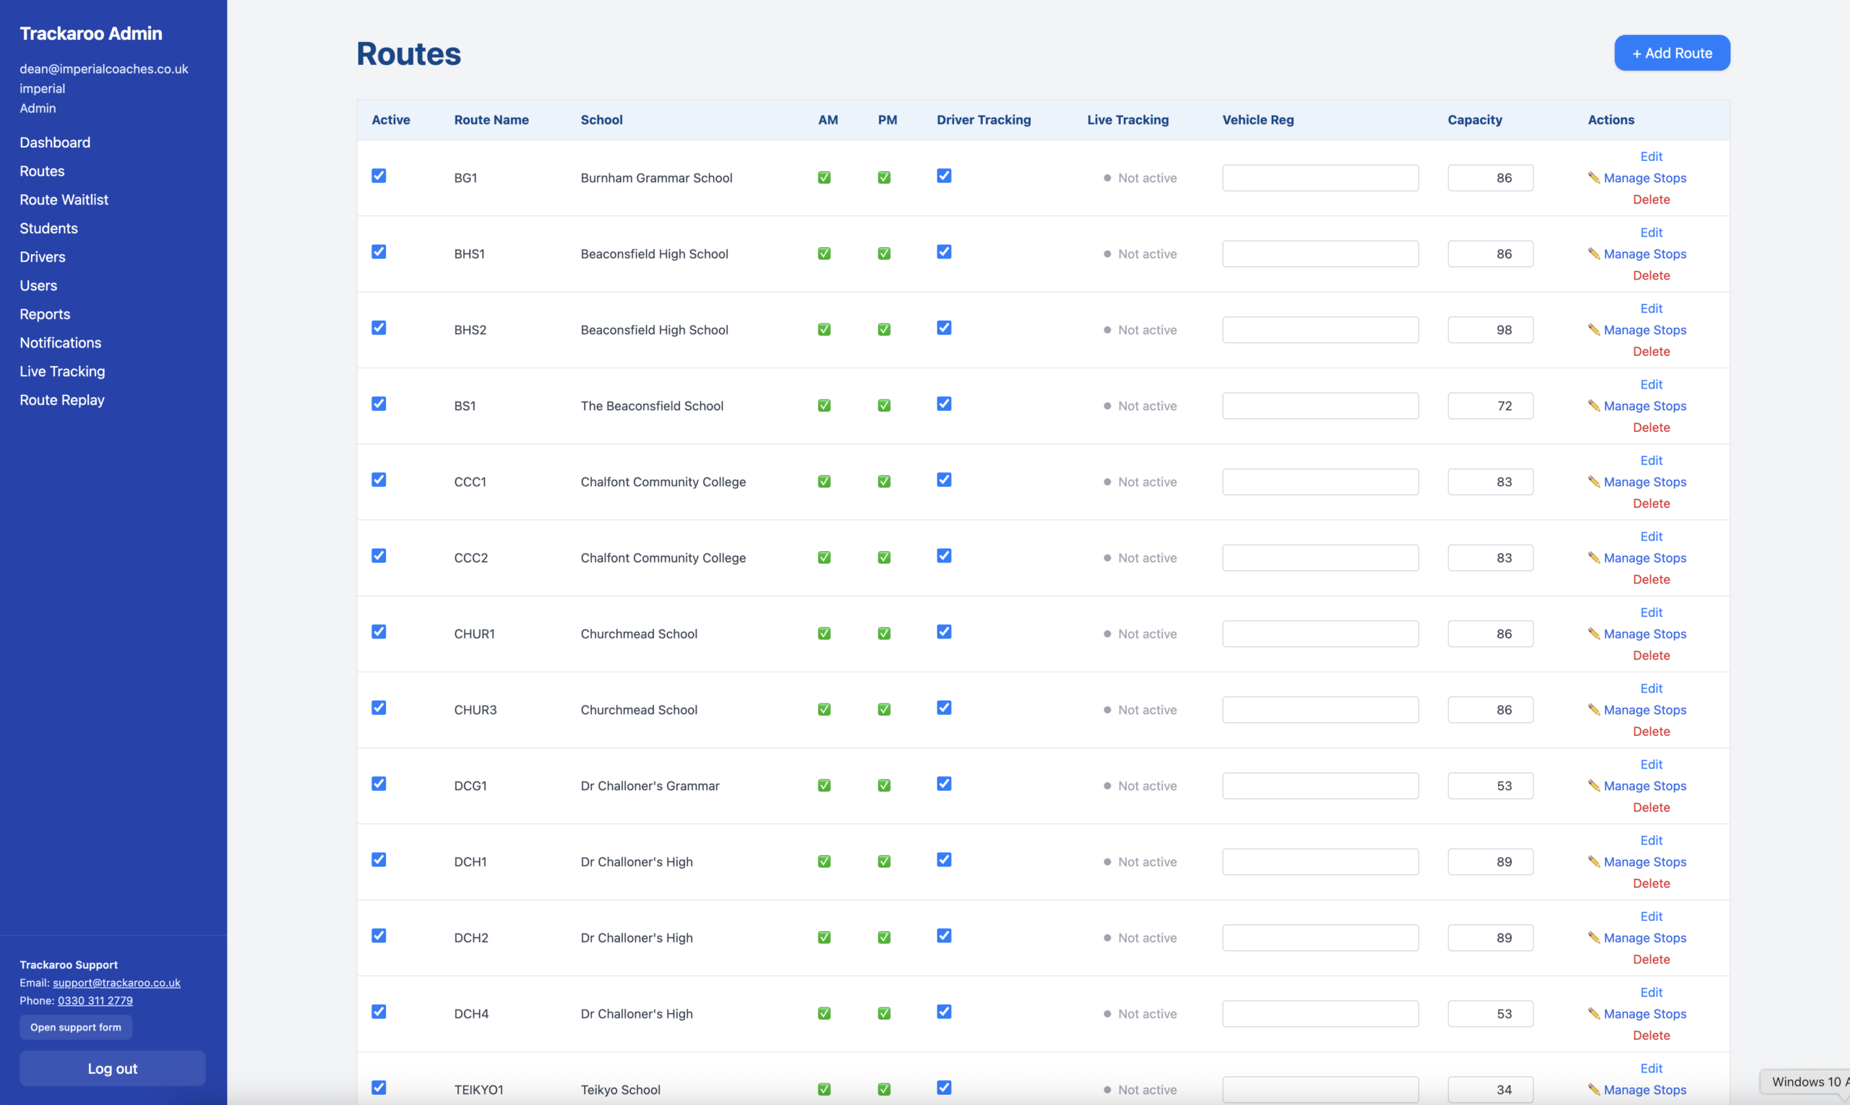Click the Add Route button
The image size is (1850, 1105).
1672,53
